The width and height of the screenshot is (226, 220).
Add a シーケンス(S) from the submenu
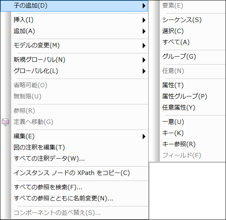click(x=187, y=20)
